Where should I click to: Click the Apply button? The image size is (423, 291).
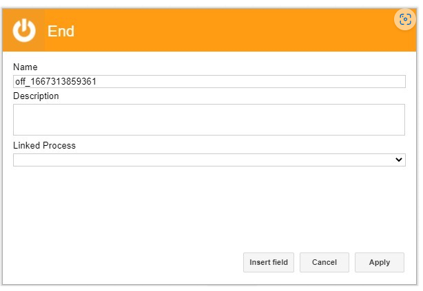click(380, 262)
